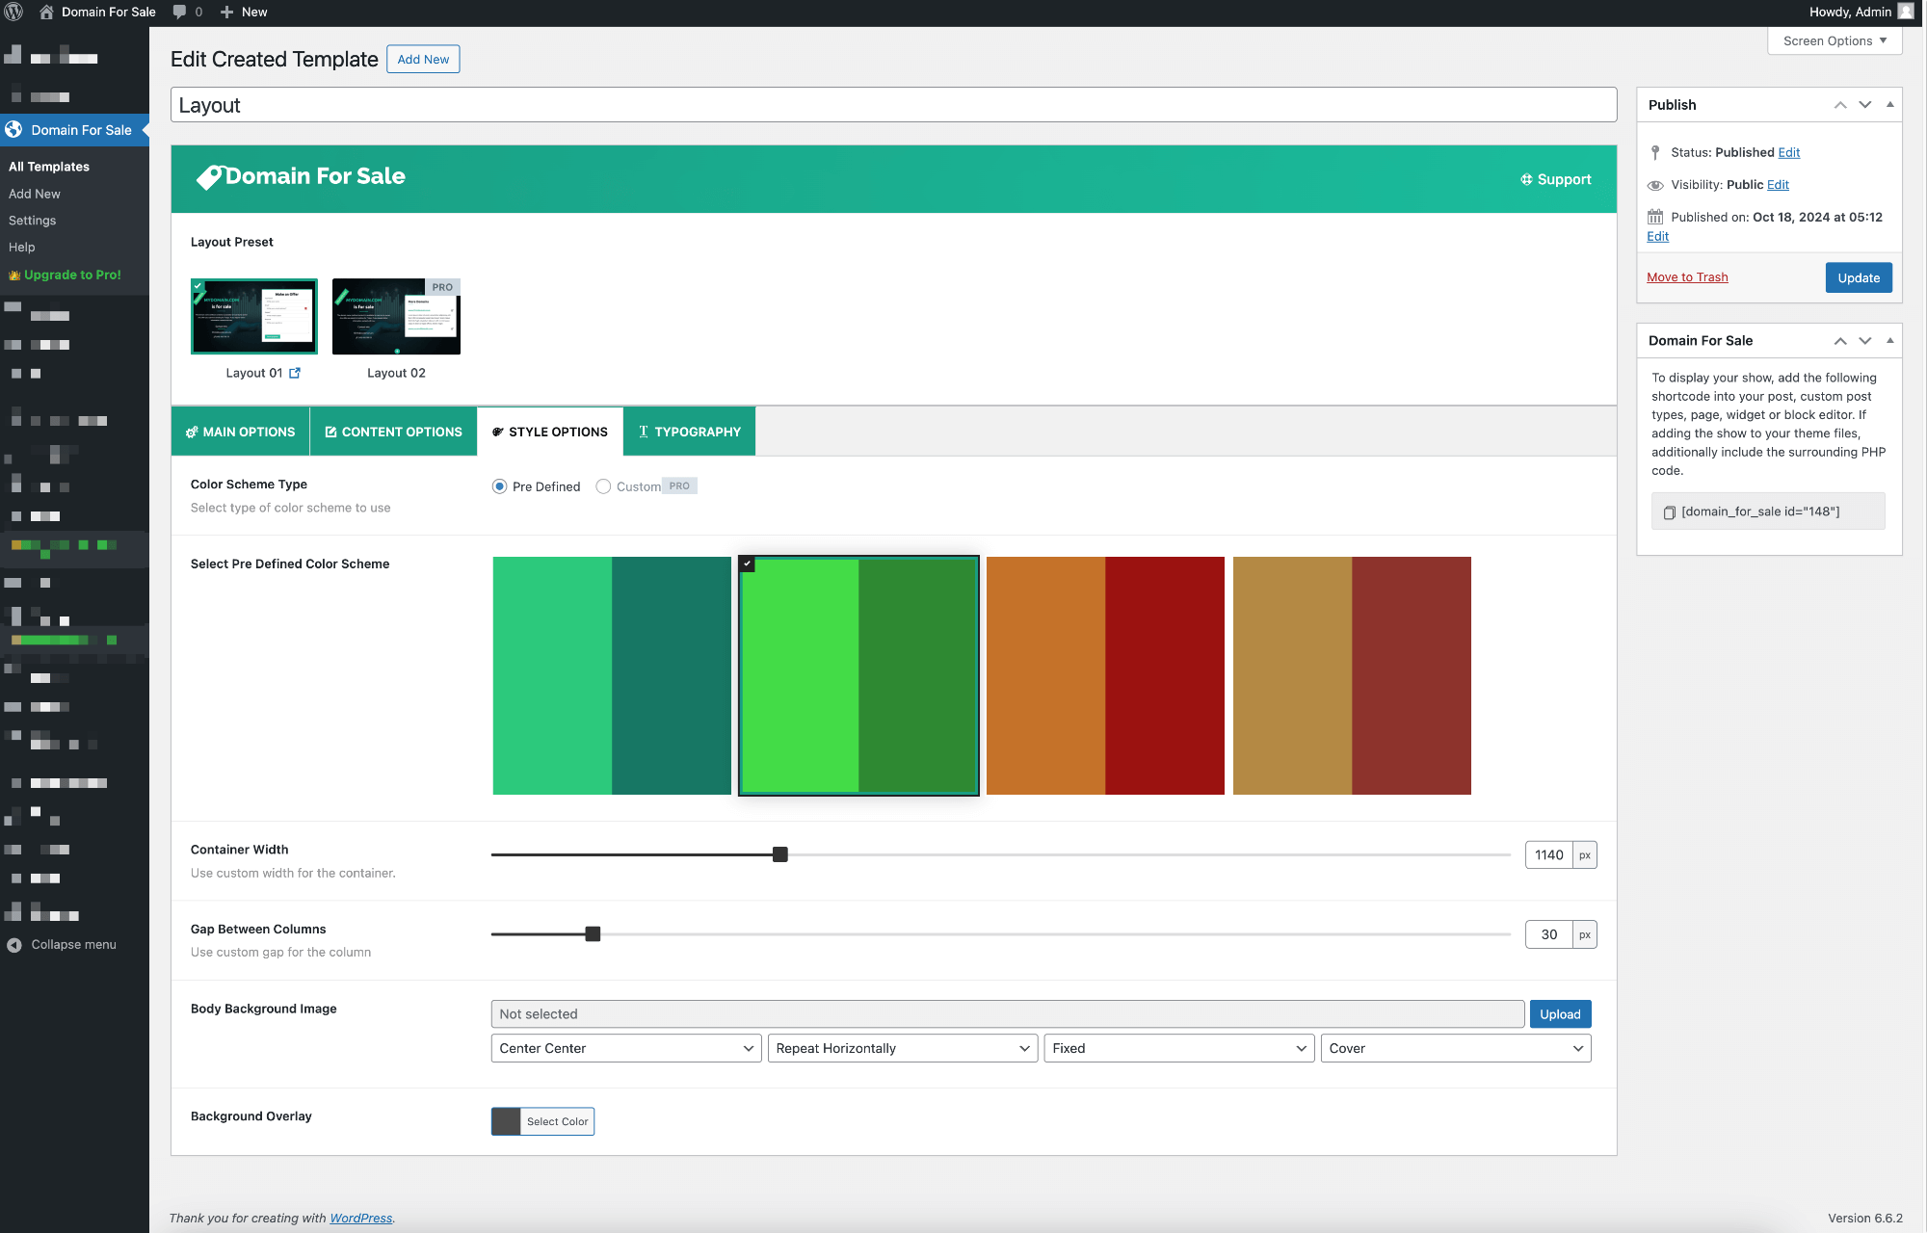Click the WordPress logo icon
This screenshot has width=1927, height=1233.
[x=14, y=12]
